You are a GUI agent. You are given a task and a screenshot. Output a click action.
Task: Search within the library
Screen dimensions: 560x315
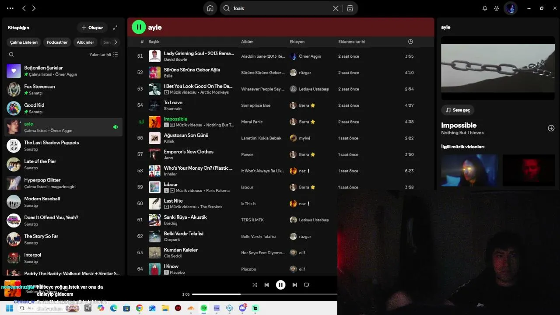point(11,55)
